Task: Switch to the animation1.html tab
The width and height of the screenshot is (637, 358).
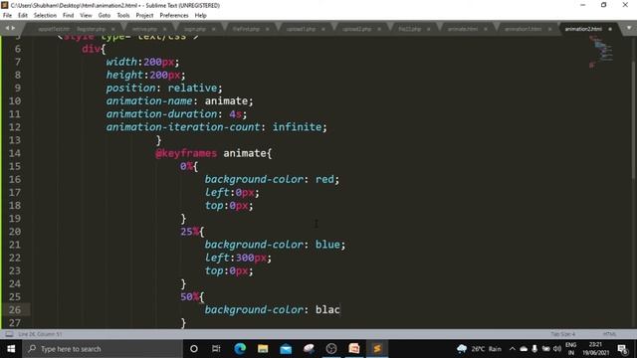Action: (x=523, y=29)
